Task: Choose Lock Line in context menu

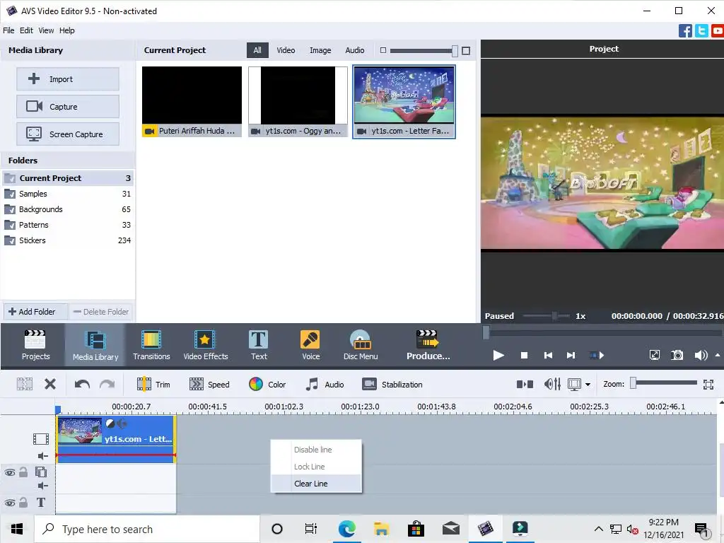Action: point(316,467)
